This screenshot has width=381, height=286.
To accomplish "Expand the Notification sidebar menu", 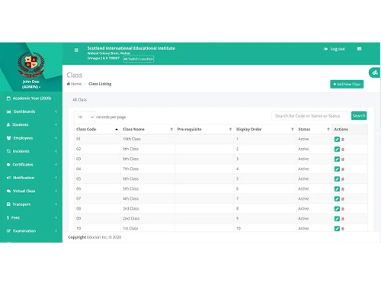I will click(x=31, y=178).
